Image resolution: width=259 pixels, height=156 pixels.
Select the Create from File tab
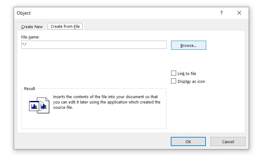click(65, 26)
